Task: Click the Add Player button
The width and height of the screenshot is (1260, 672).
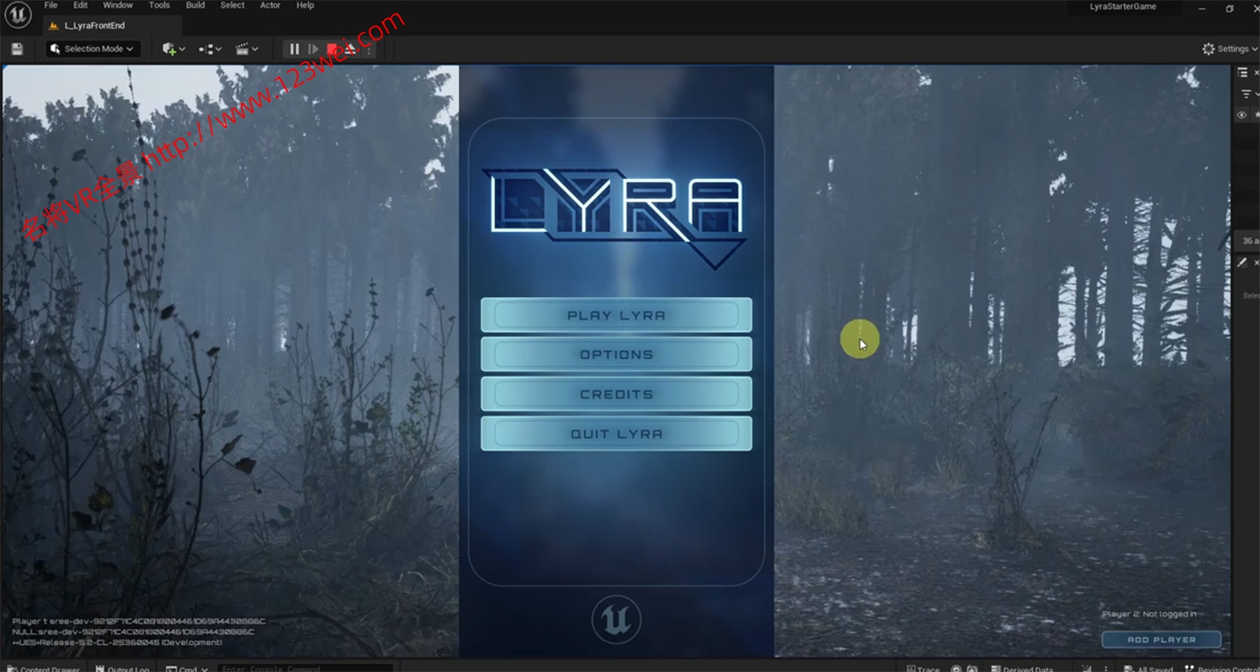Action: coord(1161,639)
